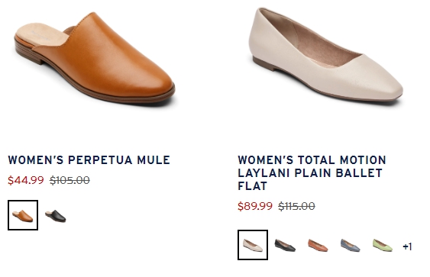Open the Women's Perpetua Mule product title
Viewport: 430px width, 277px height.
coord(89,160)
